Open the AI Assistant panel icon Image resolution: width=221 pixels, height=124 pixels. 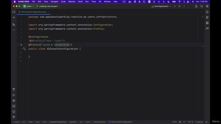click(207, 18)
